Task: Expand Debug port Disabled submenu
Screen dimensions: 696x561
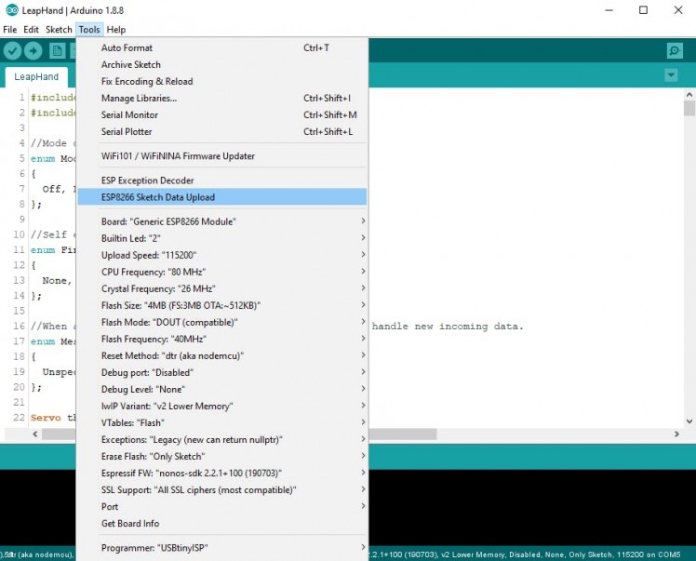Action: tap(222, 373)
